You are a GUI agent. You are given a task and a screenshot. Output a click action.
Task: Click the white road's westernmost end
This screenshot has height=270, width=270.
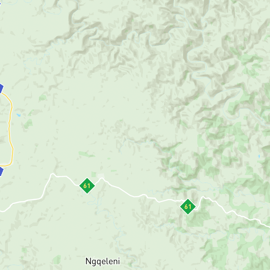tap(2, 211)
